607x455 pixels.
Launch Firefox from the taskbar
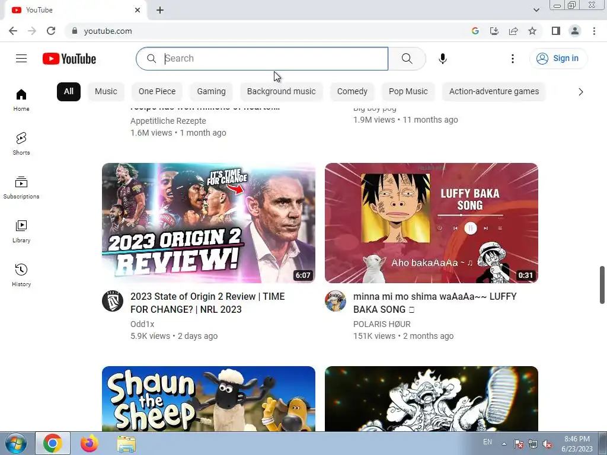coord(90,443)
